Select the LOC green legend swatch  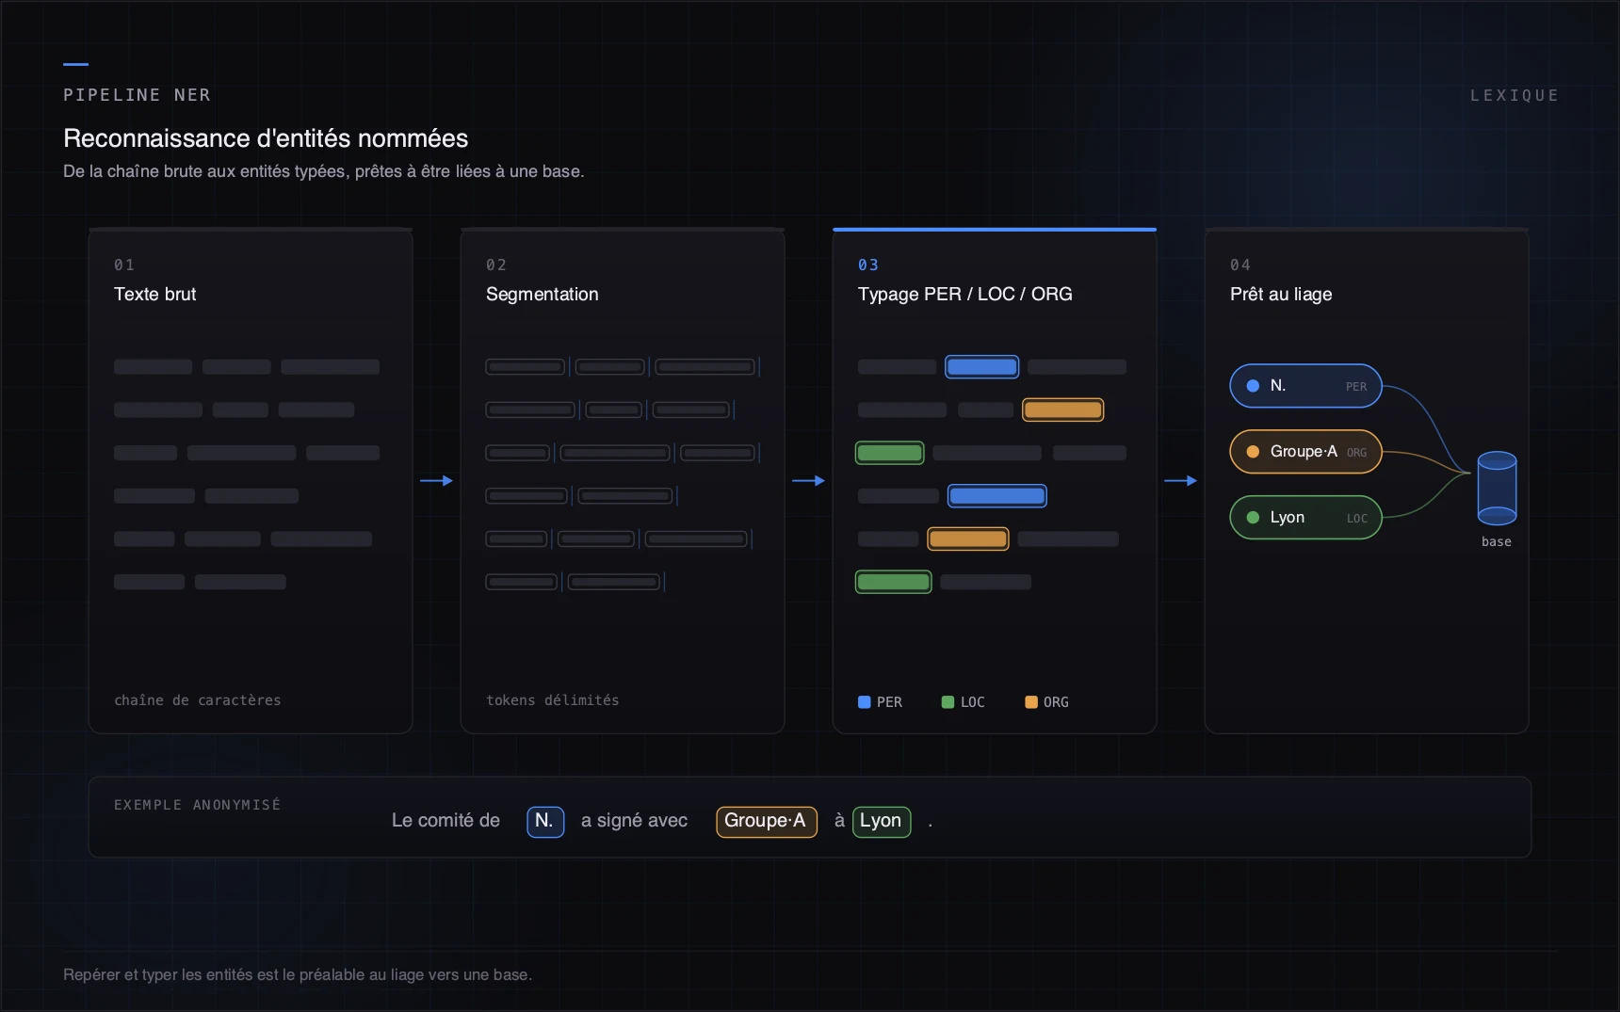[x=948, y=702]
